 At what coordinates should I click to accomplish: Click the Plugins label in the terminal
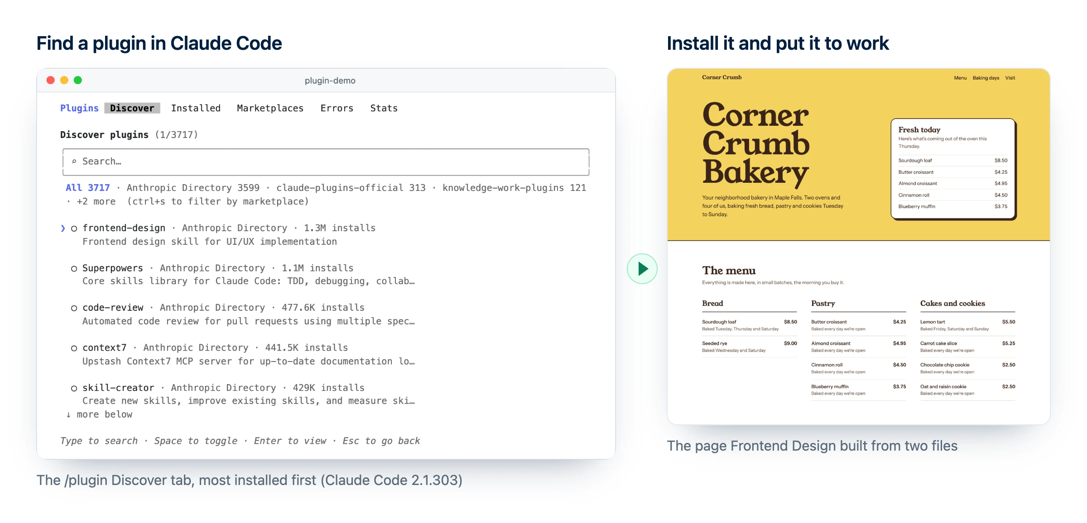pyautogui.click(x=79, y=108)
